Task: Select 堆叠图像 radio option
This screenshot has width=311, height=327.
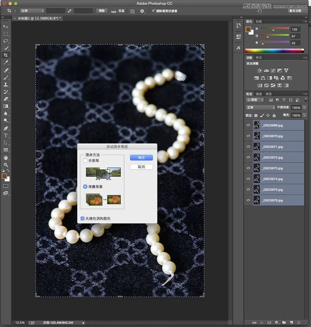Action: [x=85, y=186]
